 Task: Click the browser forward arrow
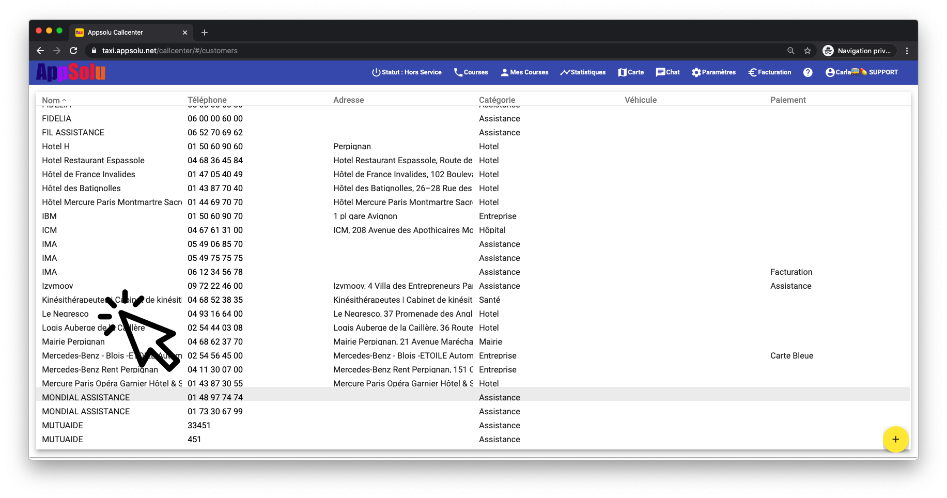click(57, 51)
